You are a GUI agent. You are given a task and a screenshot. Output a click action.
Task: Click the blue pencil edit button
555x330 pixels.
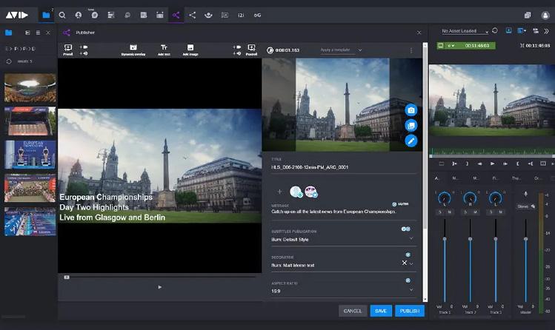pyautogui.click(x=411, y=141)
